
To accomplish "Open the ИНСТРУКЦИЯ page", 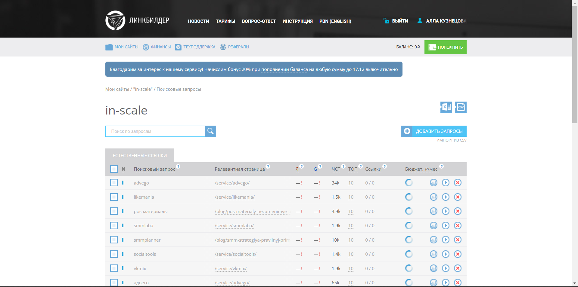I will pyautogui.click(x=298, y=21).
